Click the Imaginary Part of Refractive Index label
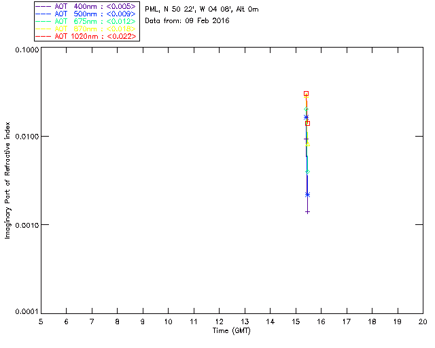 point(7,180)
